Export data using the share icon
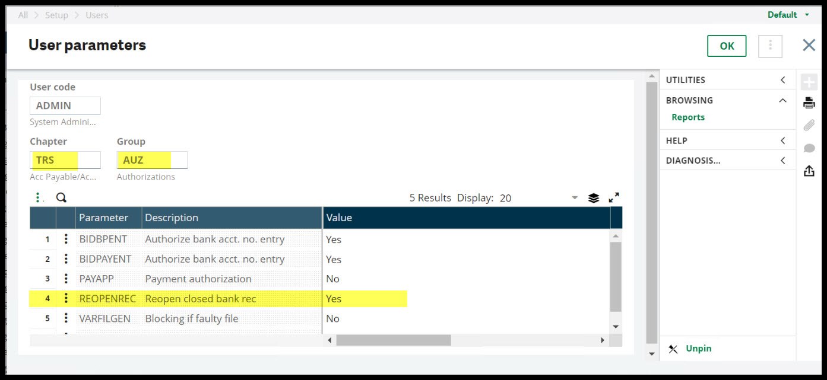This screenshot has height=380, width=827. tap(809, 170)
